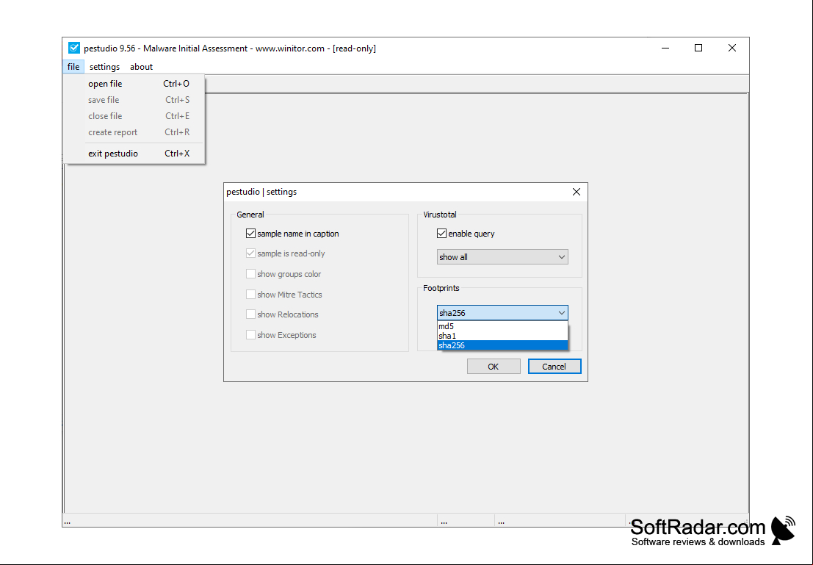Minimize the pestudio window
Image resolution: width=813 pixels, height=565 pixels.
[665, 48]
